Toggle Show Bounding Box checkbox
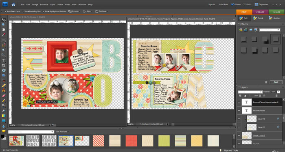This screenshot has width=285, height=152. click(23, 11)
